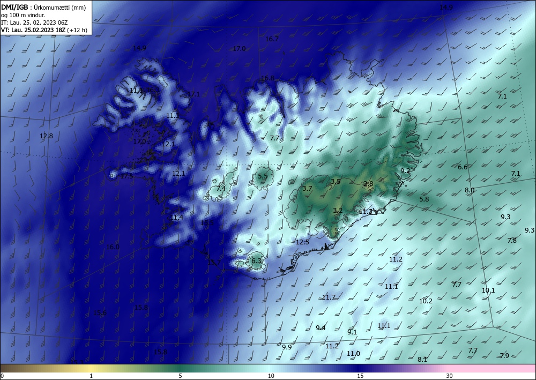
Task: Click the 3.2 value on southern Vatnajökull
Action: (x=338, y=210)
